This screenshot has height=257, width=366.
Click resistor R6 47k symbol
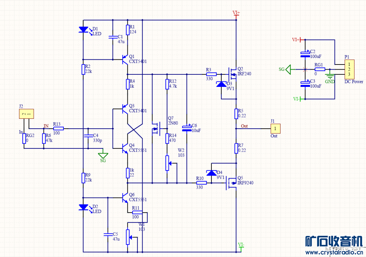44,138
